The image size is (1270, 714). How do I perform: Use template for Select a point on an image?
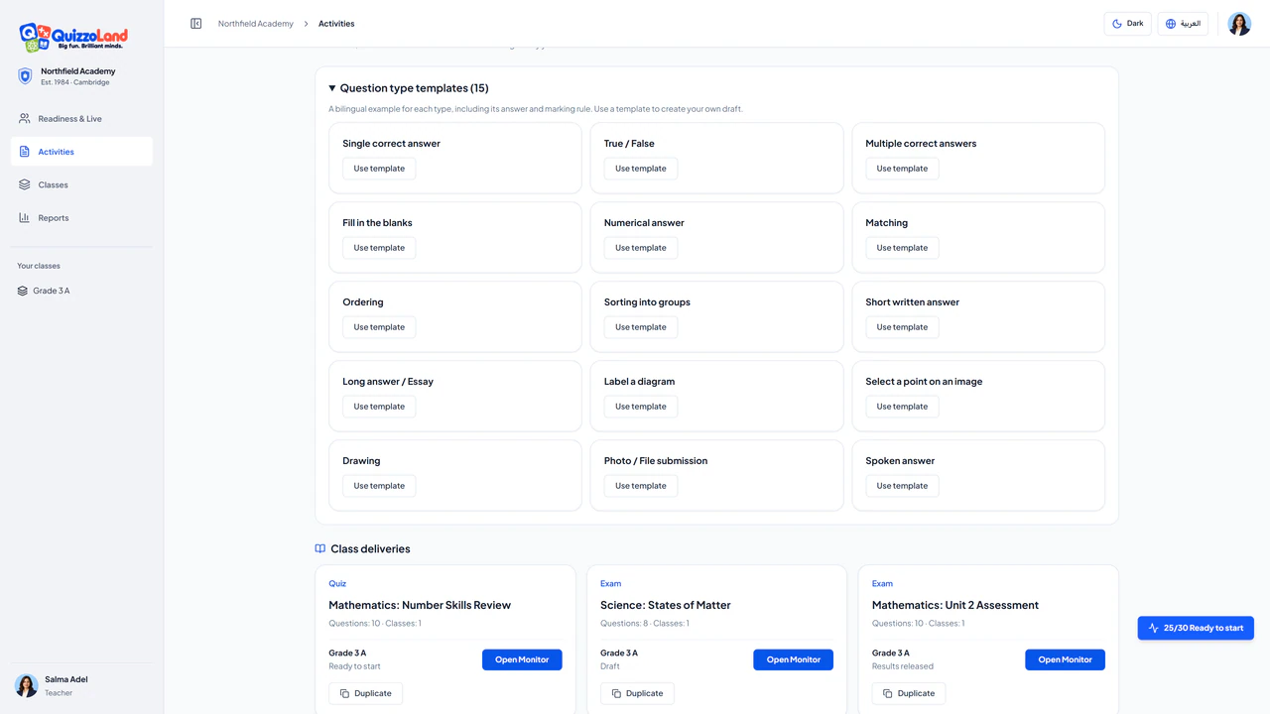(902, 407)
